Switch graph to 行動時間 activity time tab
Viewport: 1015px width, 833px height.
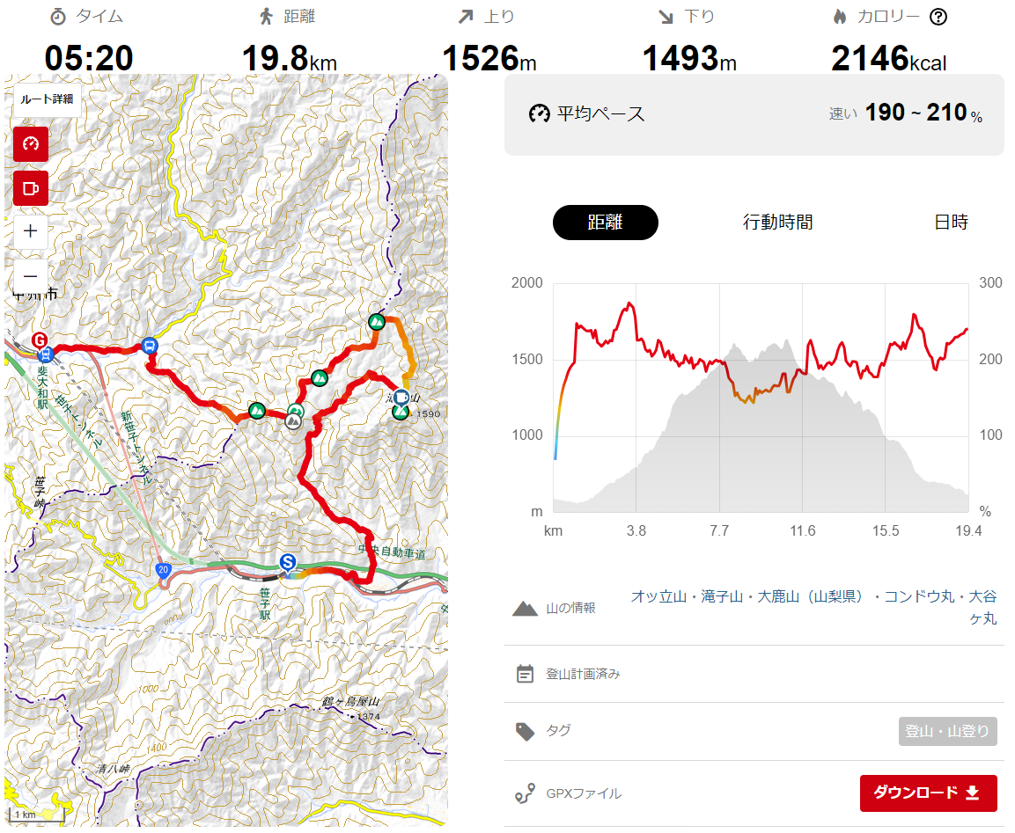777,223
